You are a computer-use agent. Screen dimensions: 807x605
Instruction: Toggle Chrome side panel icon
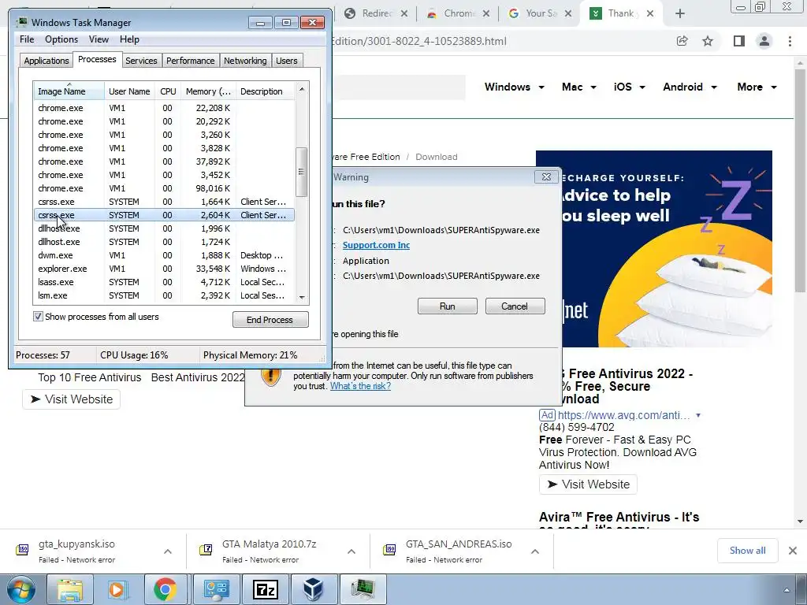739,41
